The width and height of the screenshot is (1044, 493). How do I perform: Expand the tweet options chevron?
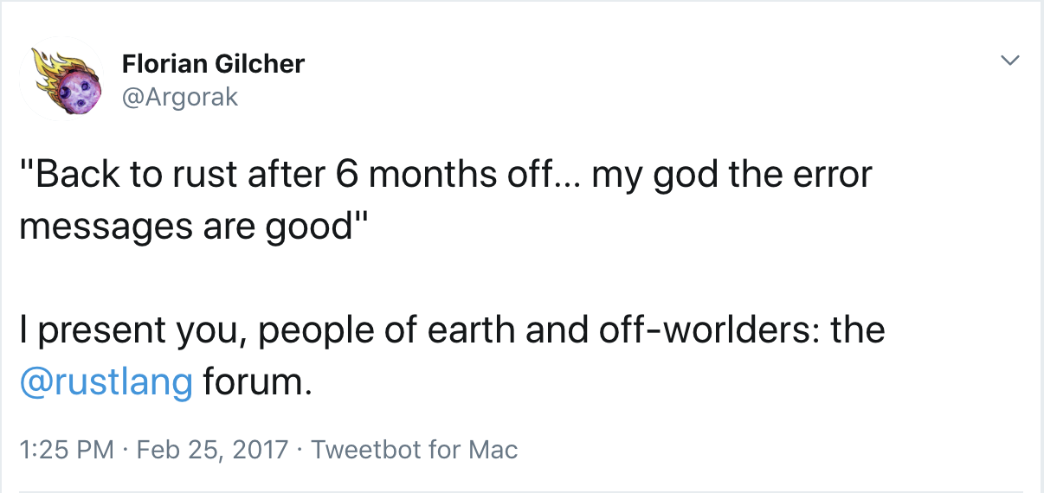1009,61
